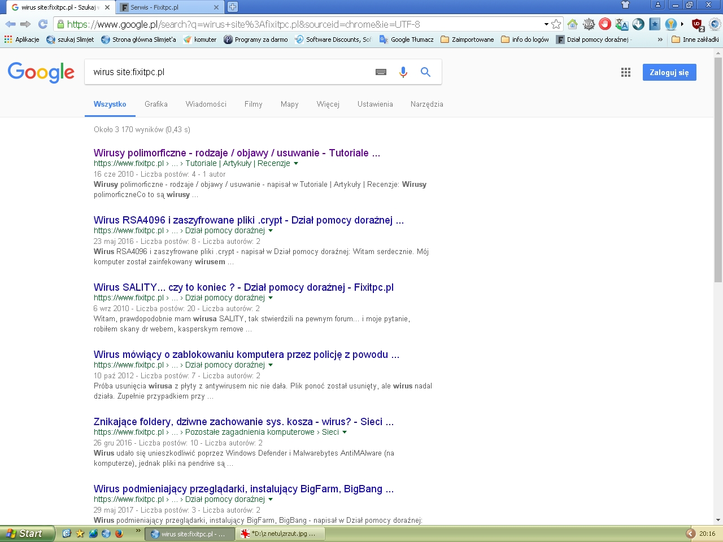Screen dimensions: 723x542
Task: Select the Grafika search tab
Action: point(156,104)
